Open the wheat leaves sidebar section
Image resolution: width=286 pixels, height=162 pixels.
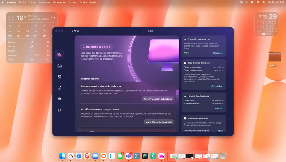coord(60,110)
